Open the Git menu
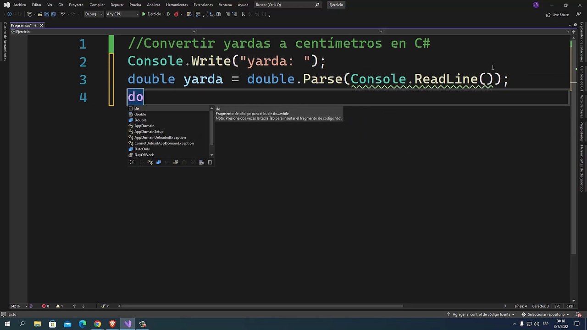 point(61,5)
